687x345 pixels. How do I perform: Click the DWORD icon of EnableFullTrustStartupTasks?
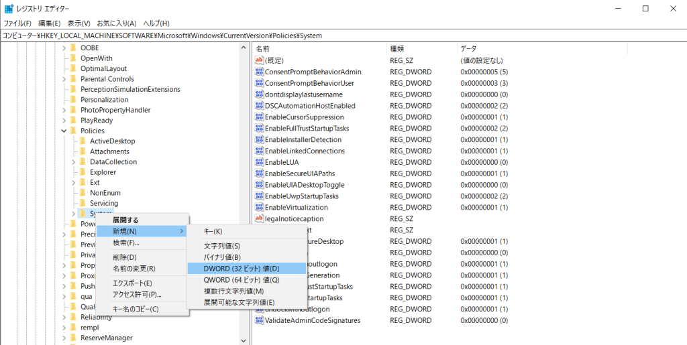point(260,129)
